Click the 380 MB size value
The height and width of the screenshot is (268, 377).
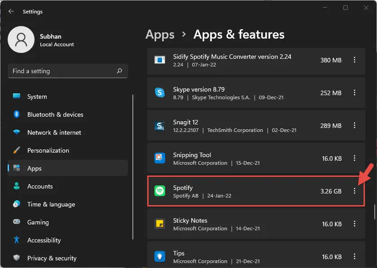click(x=331, y=60)
